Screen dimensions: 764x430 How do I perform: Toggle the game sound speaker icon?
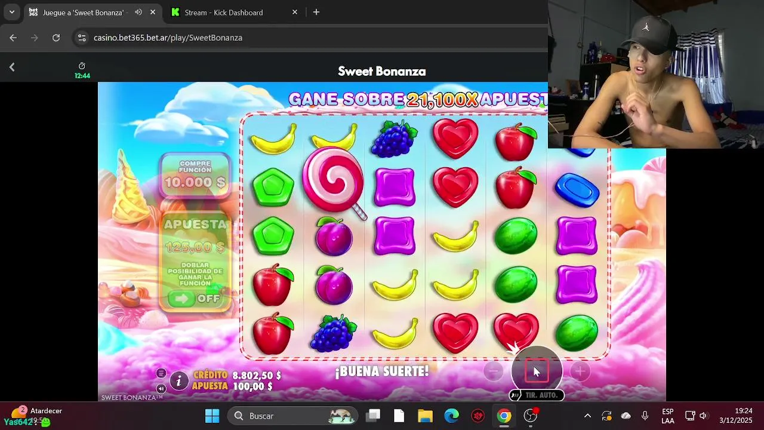[x=161, y=388]
